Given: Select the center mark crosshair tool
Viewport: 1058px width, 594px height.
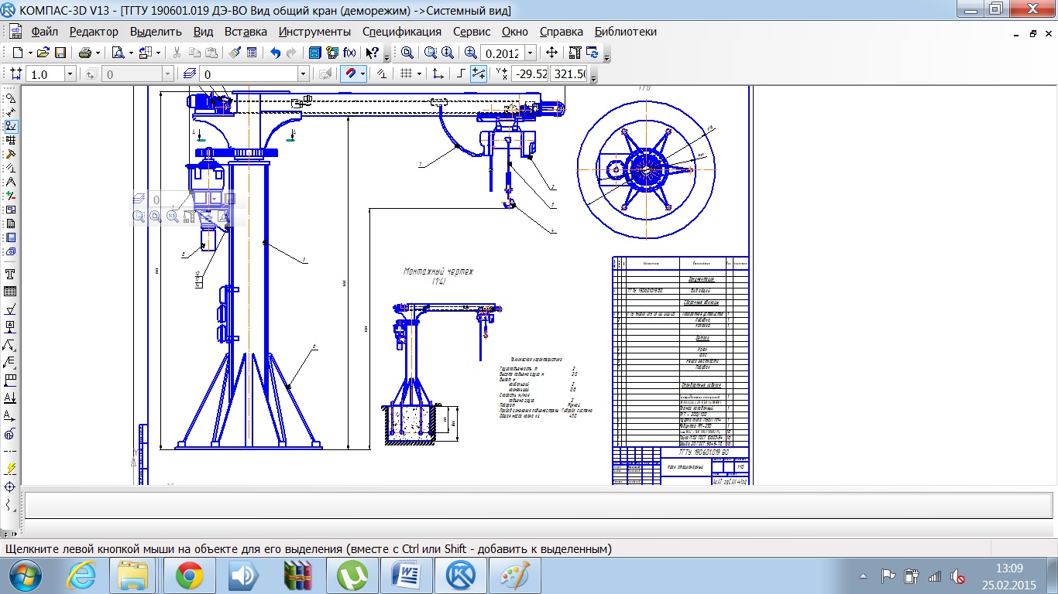Looking at the screenshot, I should (11, 486).
